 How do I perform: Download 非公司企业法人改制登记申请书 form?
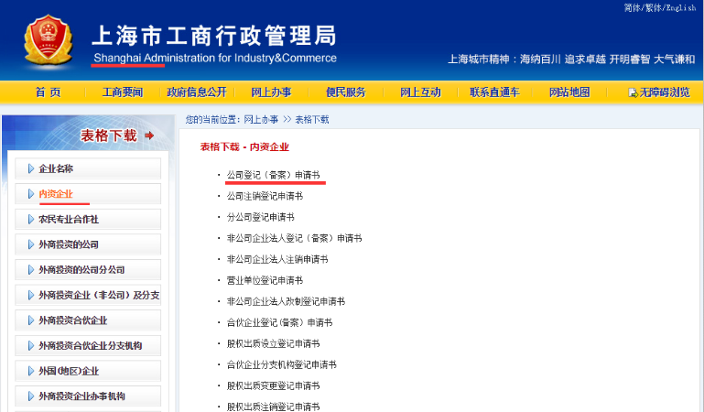[x=286, y=301]
